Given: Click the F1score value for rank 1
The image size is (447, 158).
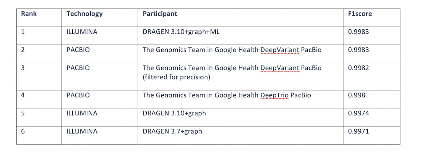Looking at the screenshot, I should pyautogui.click(x=358, y=32).
